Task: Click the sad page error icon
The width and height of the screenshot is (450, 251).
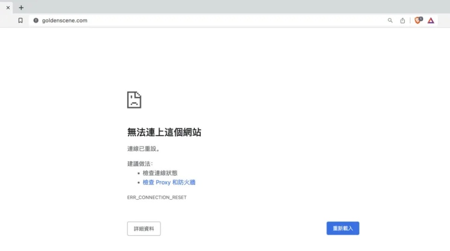Action: 134,100
